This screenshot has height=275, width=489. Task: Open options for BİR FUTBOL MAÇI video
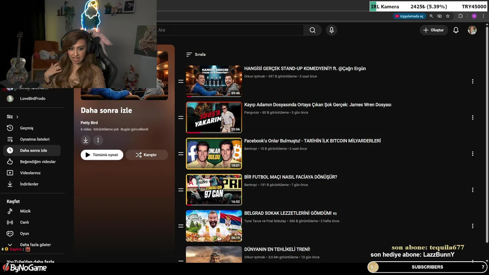[473, 190]
